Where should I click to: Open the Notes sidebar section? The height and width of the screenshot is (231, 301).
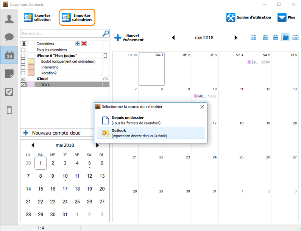[9, 74]
